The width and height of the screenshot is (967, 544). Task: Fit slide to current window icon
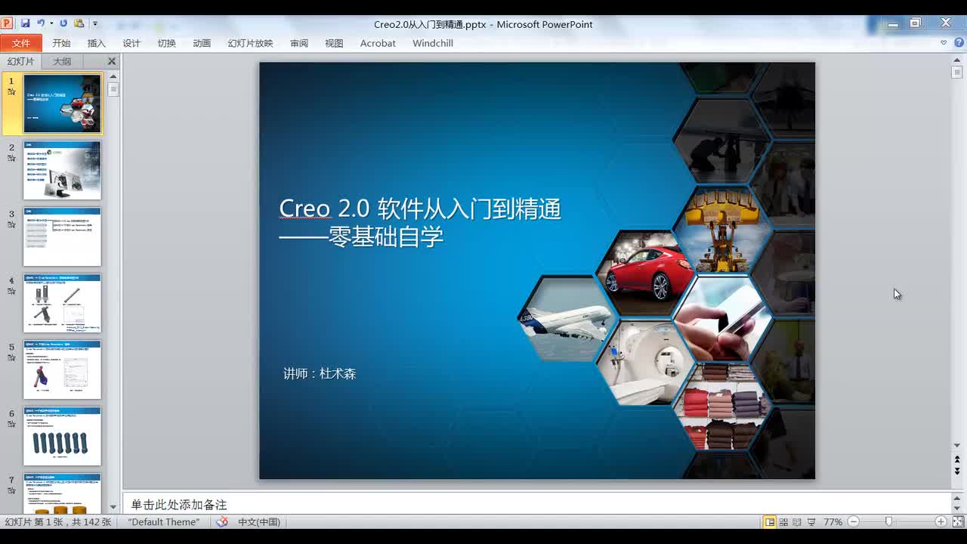(x=956, y=522)
